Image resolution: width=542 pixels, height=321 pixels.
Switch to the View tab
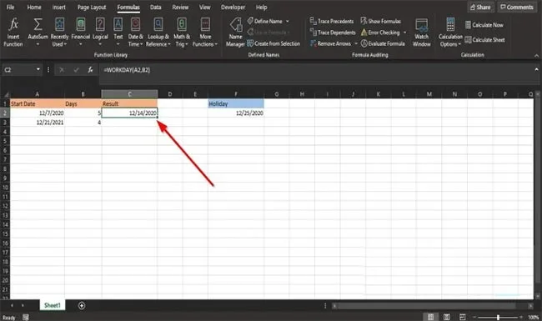pos(204,7)
